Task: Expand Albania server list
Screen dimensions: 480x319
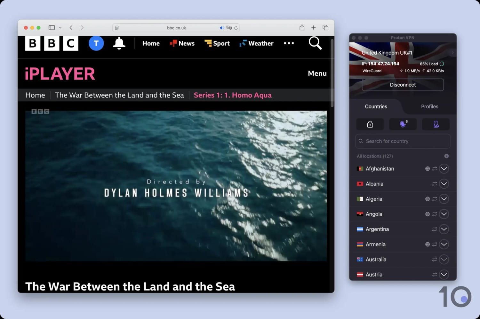Action: point(444,184)
